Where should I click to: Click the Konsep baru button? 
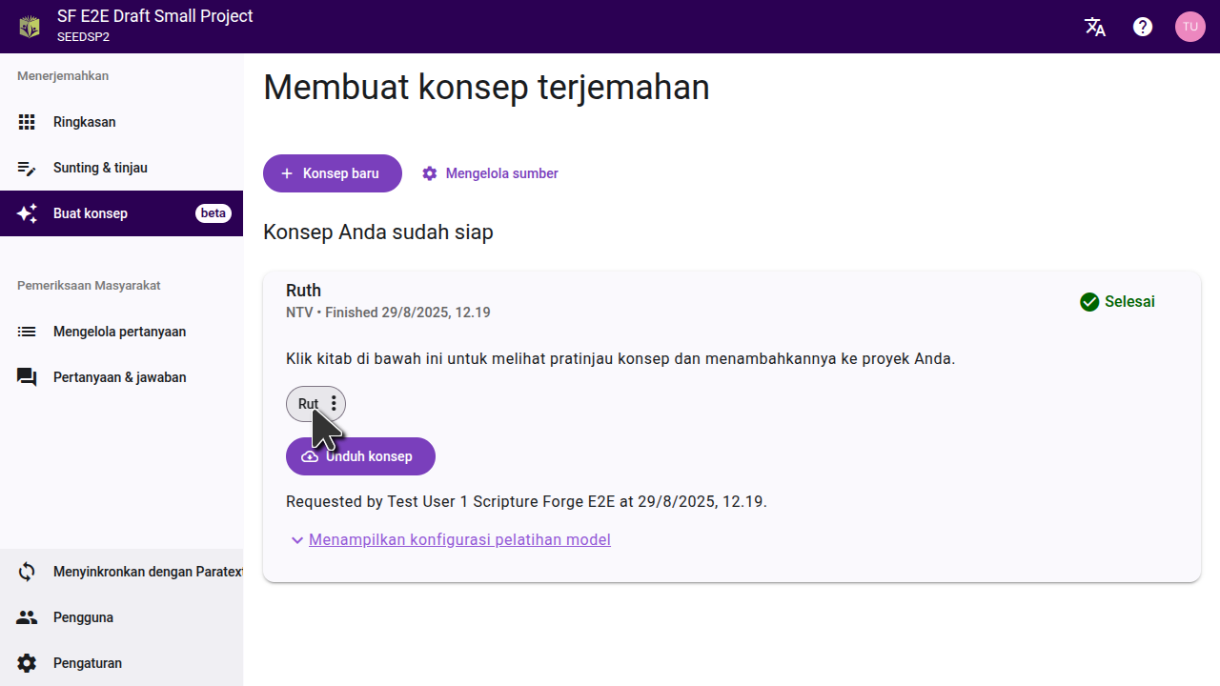pyautogui.click(x=332, y=173)
